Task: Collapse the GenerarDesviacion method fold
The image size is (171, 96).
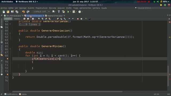Action: (10, 33)
